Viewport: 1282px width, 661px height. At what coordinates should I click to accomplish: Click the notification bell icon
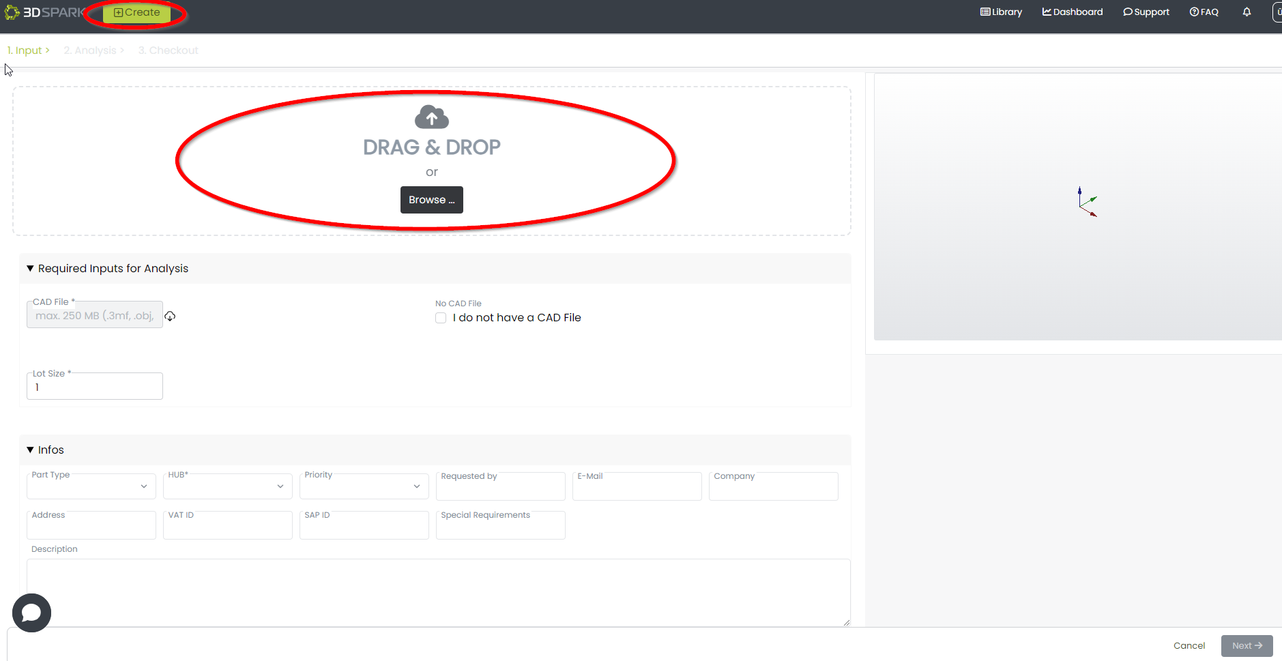(1247, 12)
